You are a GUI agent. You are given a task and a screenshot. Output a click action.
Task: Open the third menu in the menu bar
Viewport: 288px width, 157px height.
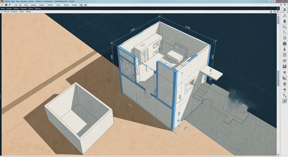[x=18, y=1]
